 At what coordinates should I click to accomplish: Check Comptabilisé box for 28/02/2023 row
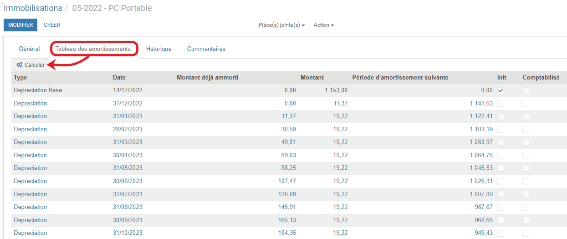click(x=526, y=129)
